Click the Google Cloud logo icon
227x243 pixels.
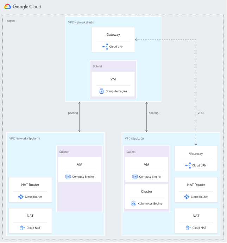pyautogui.click(x=7, y=7)
